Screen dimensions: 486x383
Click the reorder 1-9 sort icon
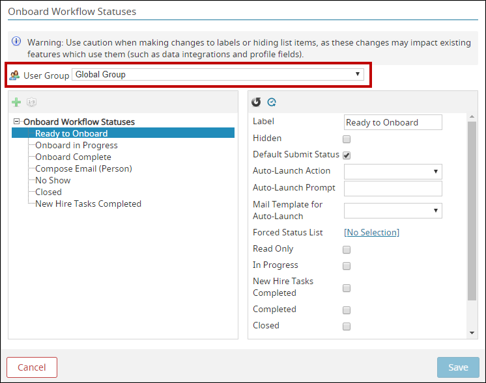point(32,102)
